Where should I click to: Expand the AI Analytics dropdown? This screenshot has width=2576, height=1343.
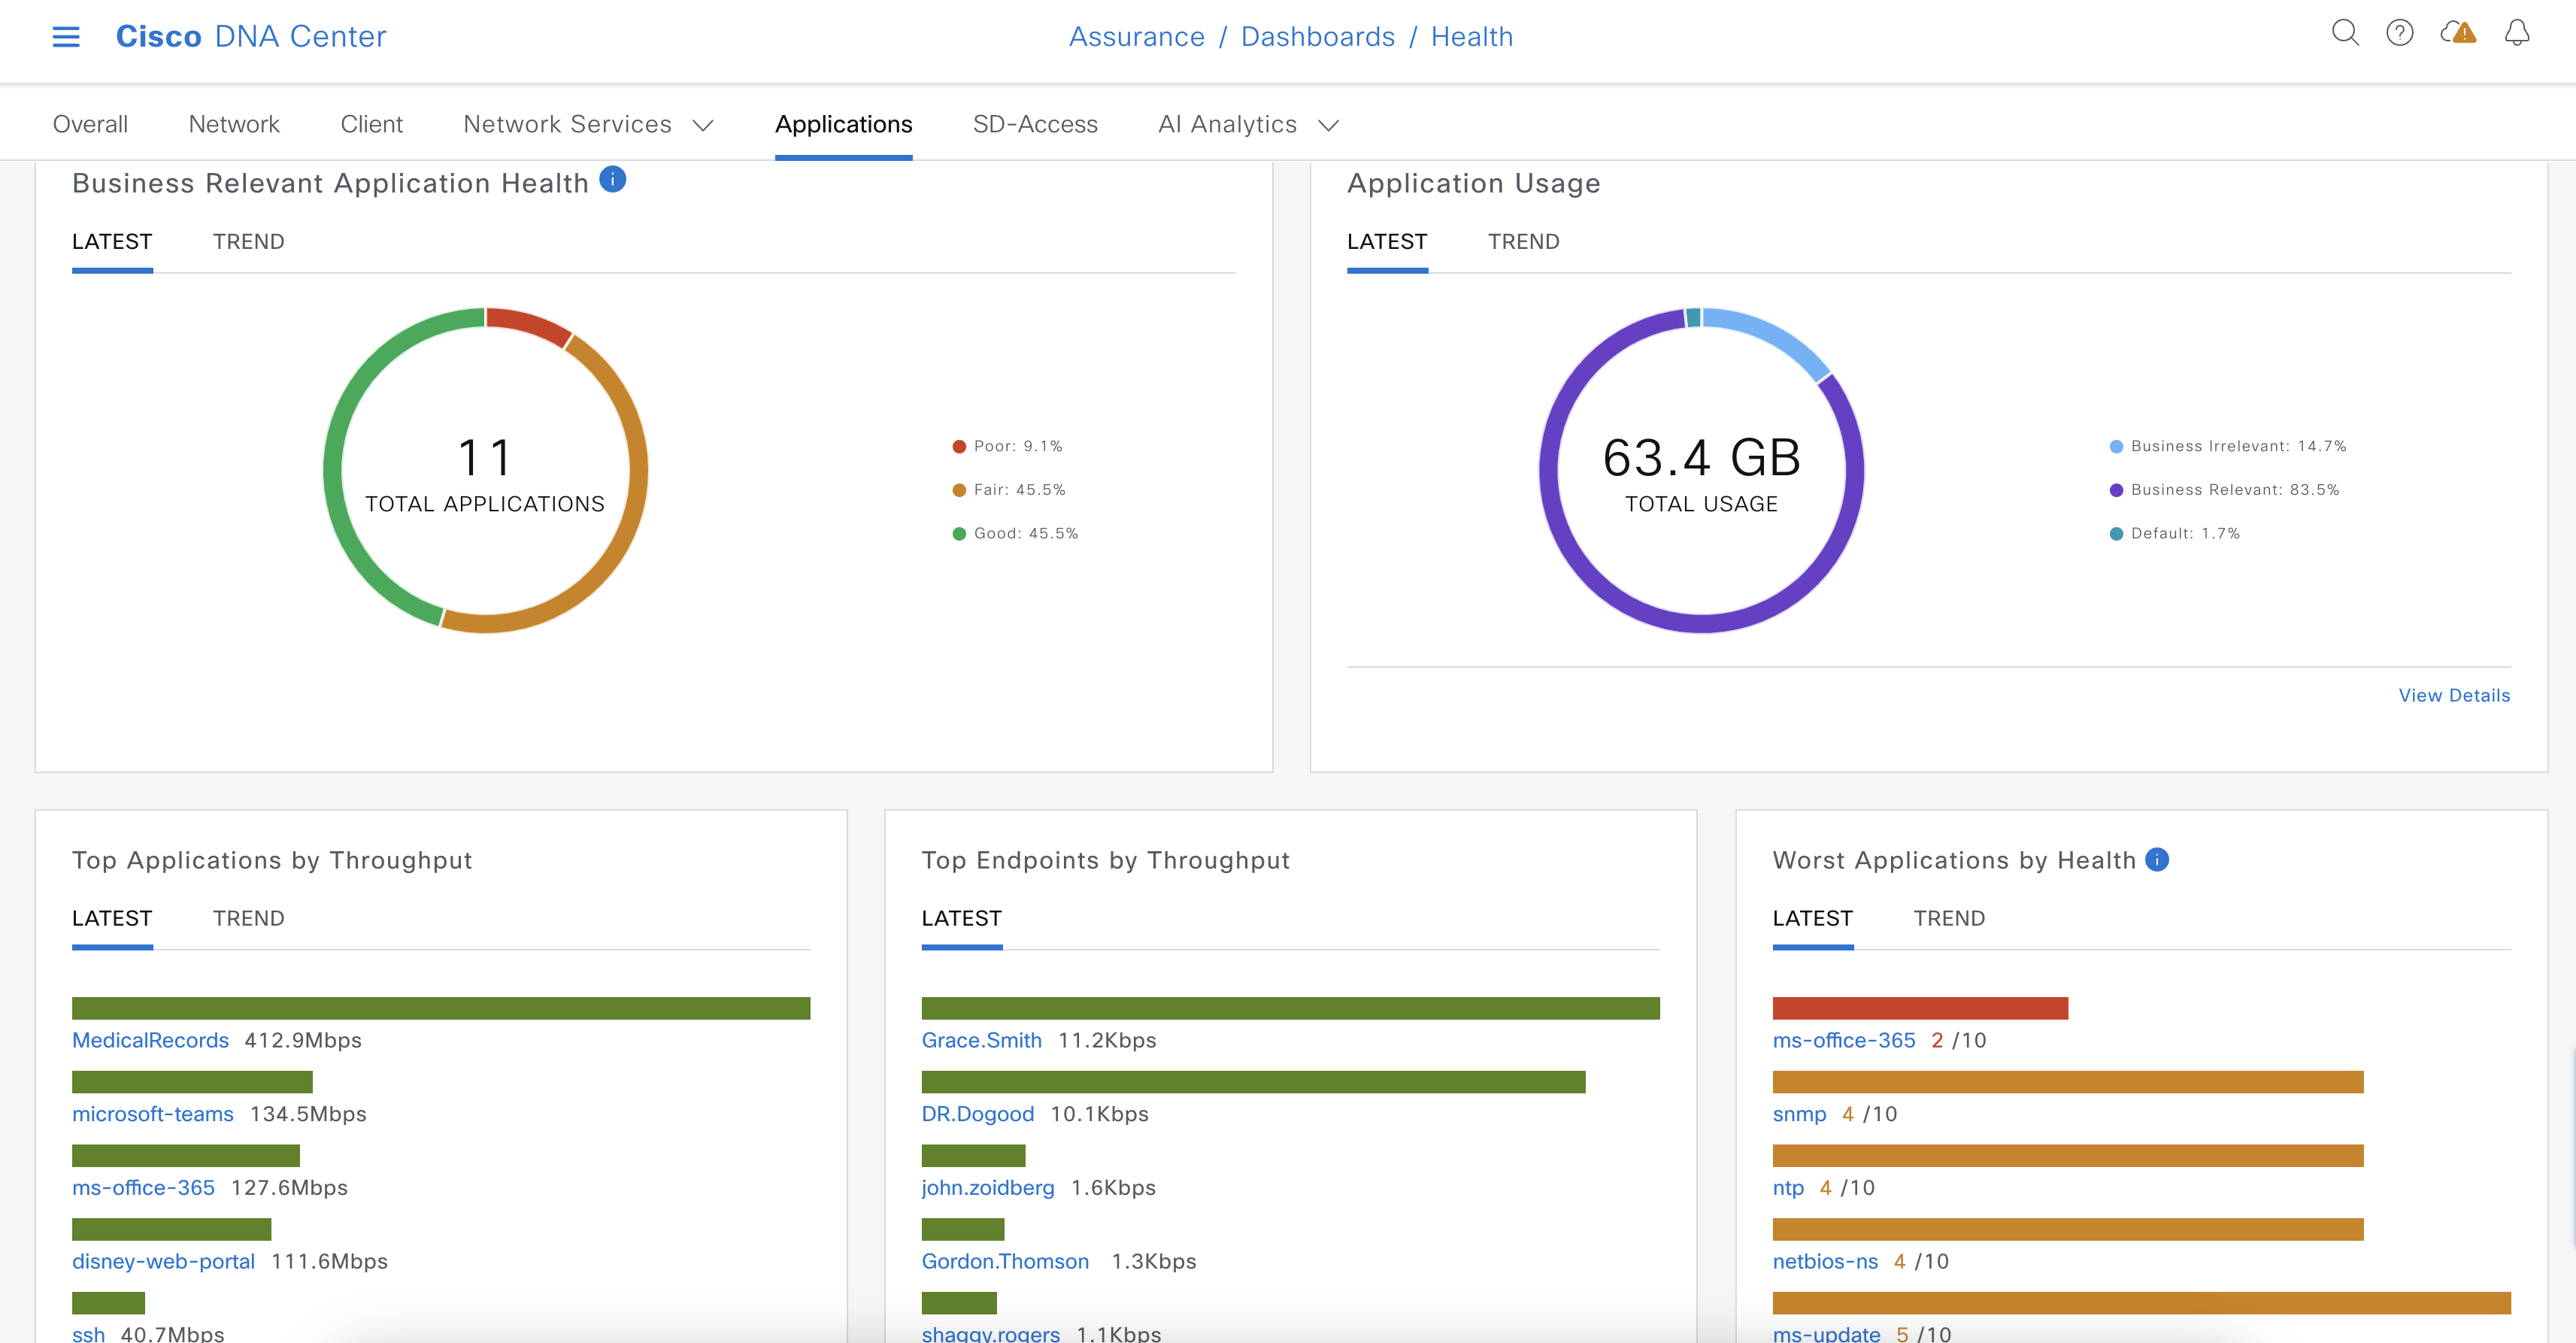coord(1247,124)
